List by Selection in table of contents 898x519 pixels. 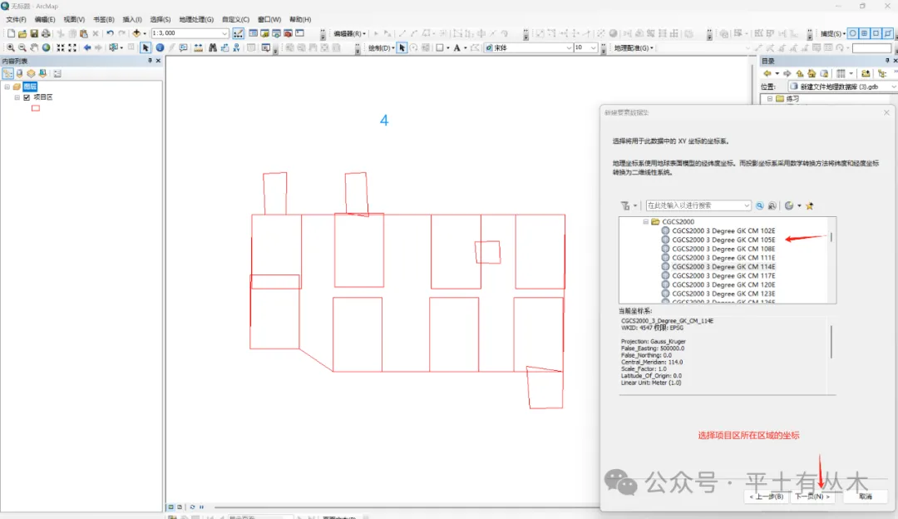coord(42,73)
